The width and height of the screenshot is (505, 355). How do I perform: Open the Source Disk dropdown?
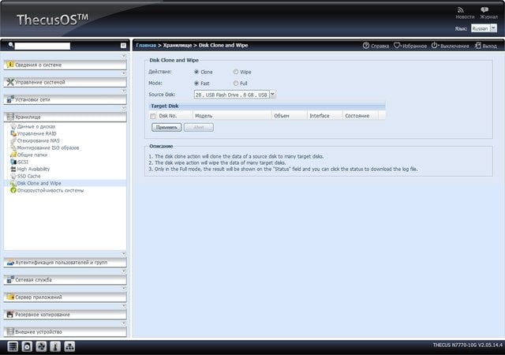272,95
